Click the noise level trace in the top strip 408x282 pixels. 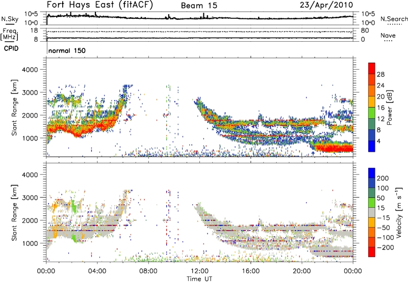point(199,18)
